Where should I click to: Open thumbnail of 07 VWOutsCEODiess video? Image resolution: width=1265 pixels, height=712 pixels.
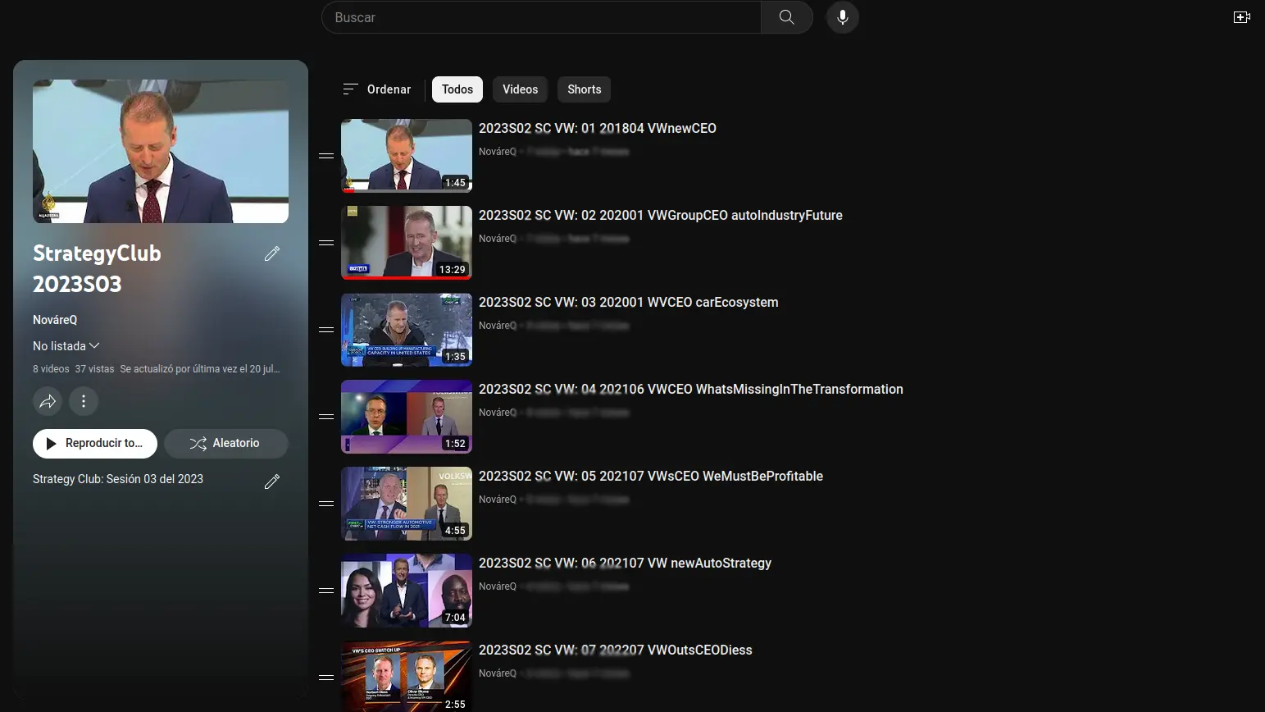[x=407, y=676]
